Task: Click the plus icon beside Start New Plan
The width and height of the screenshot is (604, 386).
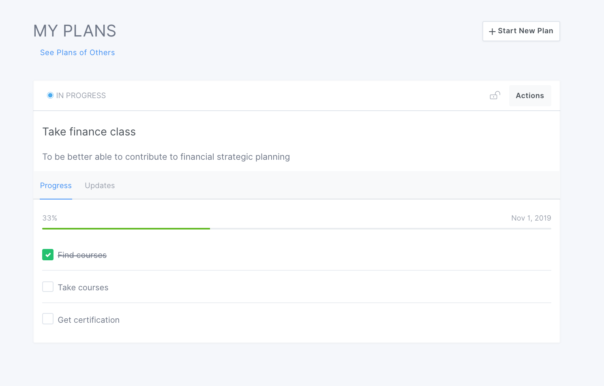Action: coord(492,32)
